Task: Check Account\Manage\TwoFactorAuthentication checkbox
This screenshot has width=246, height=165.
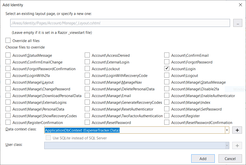Action: click(x=87, y=116)
